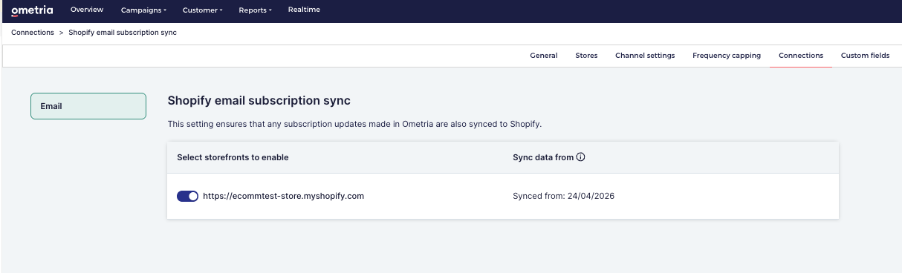Expand the Customer dropdown menu
This screenshot has height=273, width=902.
tap(202, 10)
